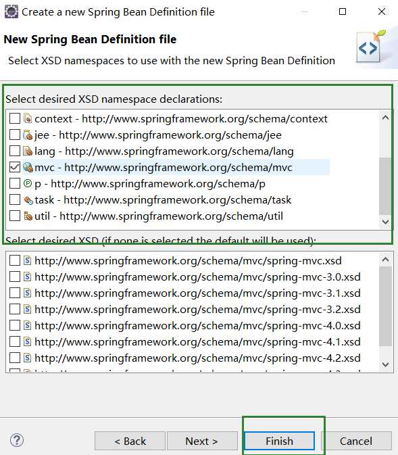Enable the lang namespace checkbox

15,151
